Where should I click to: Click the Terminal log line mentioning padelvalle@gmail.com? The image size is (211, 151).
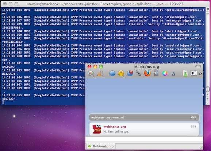click(x=102, y=46)
